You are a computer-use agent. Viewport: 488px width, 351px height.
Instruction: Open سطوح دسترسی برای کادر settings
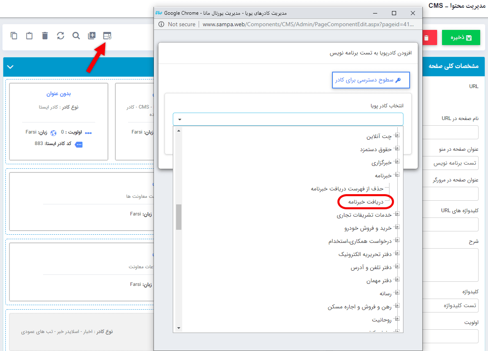pos(370,80)
